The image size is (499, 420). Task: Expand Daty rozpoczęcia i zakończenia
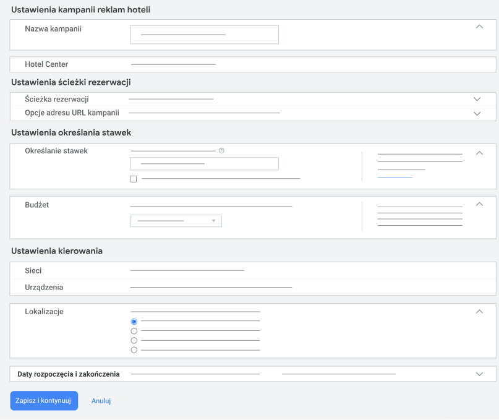(479, 374)
